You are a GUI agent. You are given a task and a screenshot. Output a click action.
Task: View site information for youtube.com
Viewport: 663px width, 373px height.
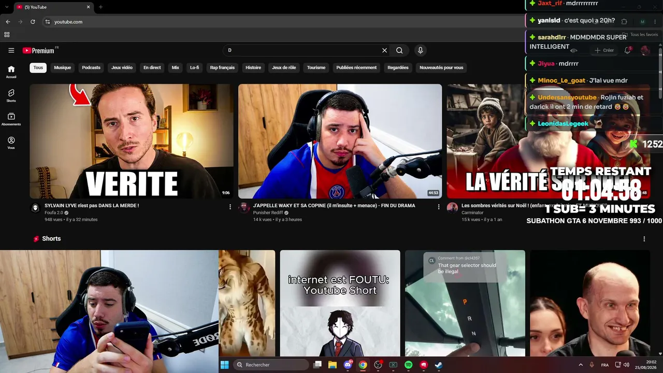(47, 22)
